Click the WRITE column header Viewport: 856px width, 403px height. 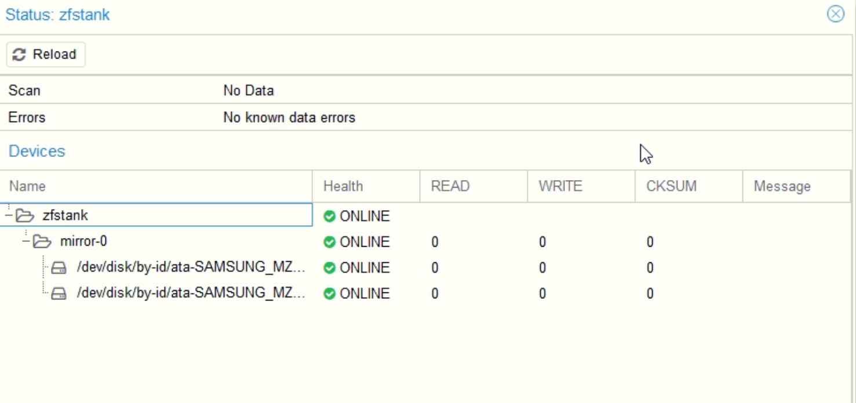[x=560, y=186]
